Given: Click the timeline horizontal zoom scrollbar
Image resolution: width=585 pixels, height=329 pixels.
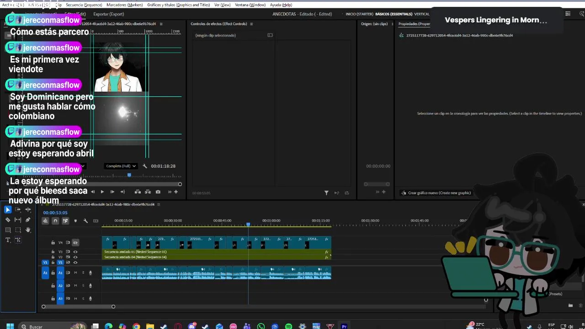Looking at the screenshot, I should click(78, 307).
